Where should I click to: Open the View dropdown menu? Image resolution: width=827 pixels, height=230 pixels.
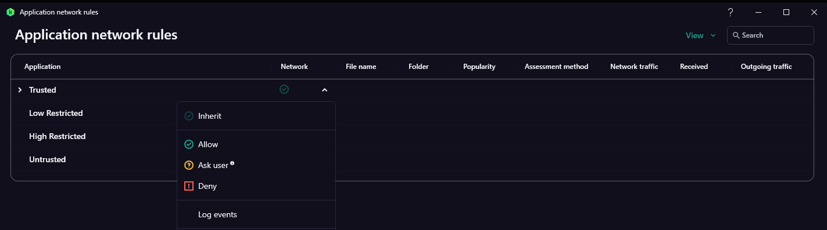[701, 35]
